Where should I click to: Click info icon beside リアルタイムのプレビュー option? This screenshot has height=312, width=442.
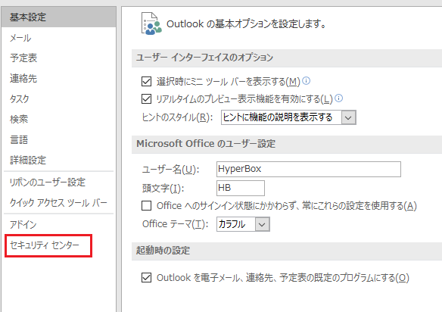pyautogui.click(x=338, y=98)
